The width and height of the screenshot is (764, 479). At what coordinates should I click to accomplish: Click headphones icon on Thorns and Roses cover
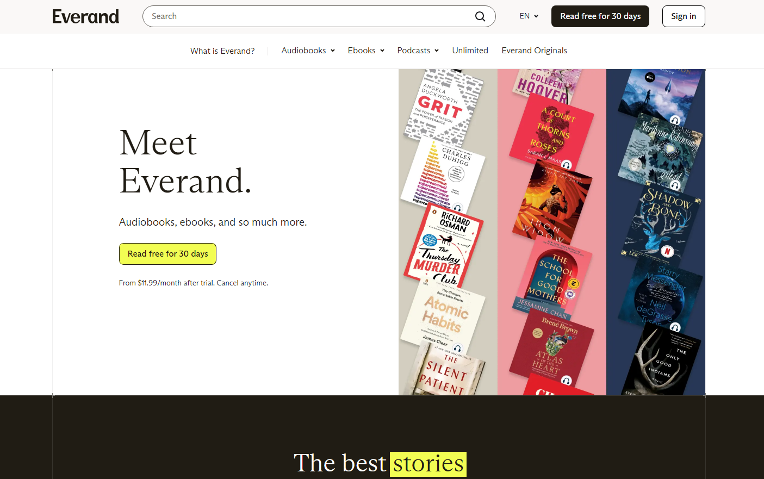(x=567, y=165)
